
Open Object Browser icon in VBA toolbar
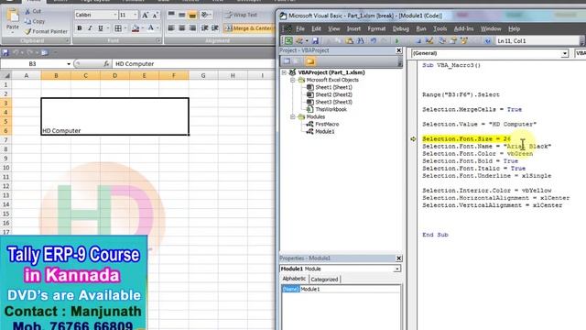click(464, 40)
